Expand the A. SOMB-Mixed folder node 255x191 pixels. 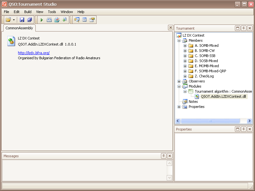(185, 46)
